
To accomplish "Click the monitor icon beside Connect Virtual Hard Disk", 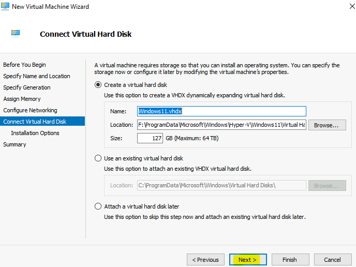I will 16,33.
